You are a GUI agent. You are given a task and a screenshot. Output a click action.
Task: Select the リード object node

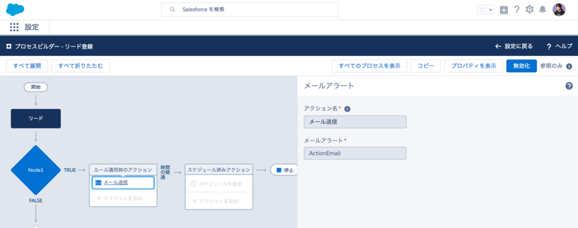click(x=36, y=119)
